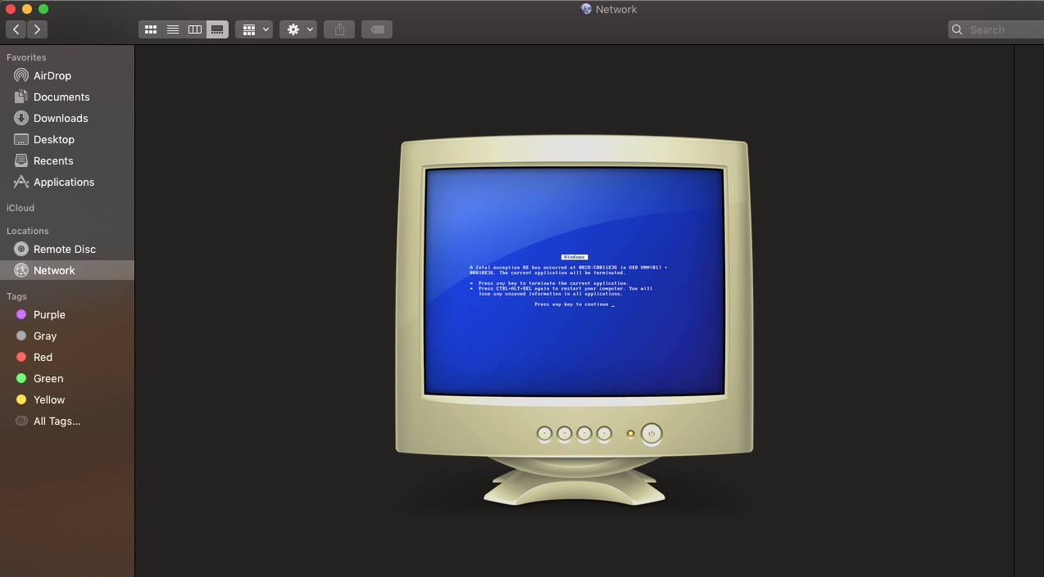Switch to gallery view
The image size is (1044, 577).
(x=217, y=29)
